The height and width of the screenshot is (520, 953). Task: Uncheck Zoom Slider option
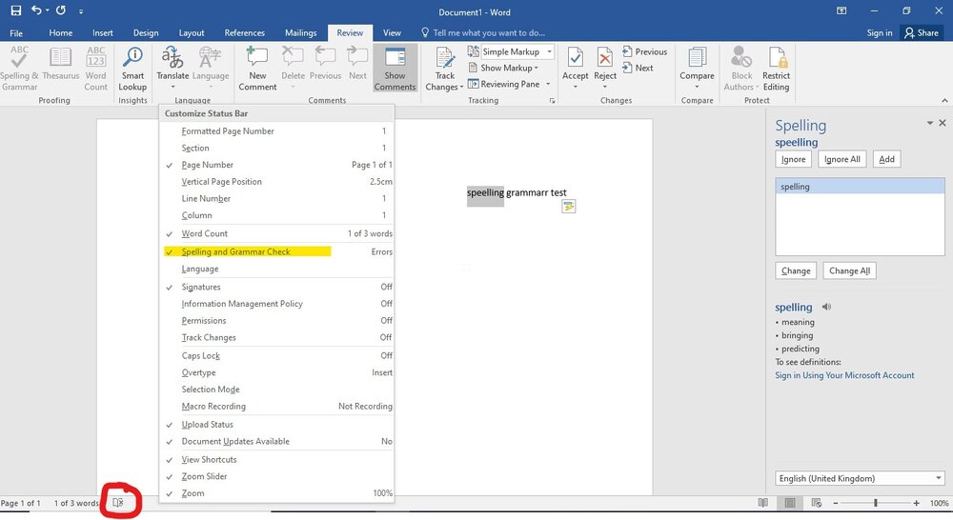pyautogui.click(x=278, y=476)
